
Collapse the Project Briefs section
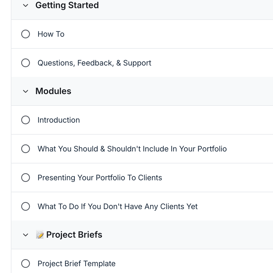25,235
